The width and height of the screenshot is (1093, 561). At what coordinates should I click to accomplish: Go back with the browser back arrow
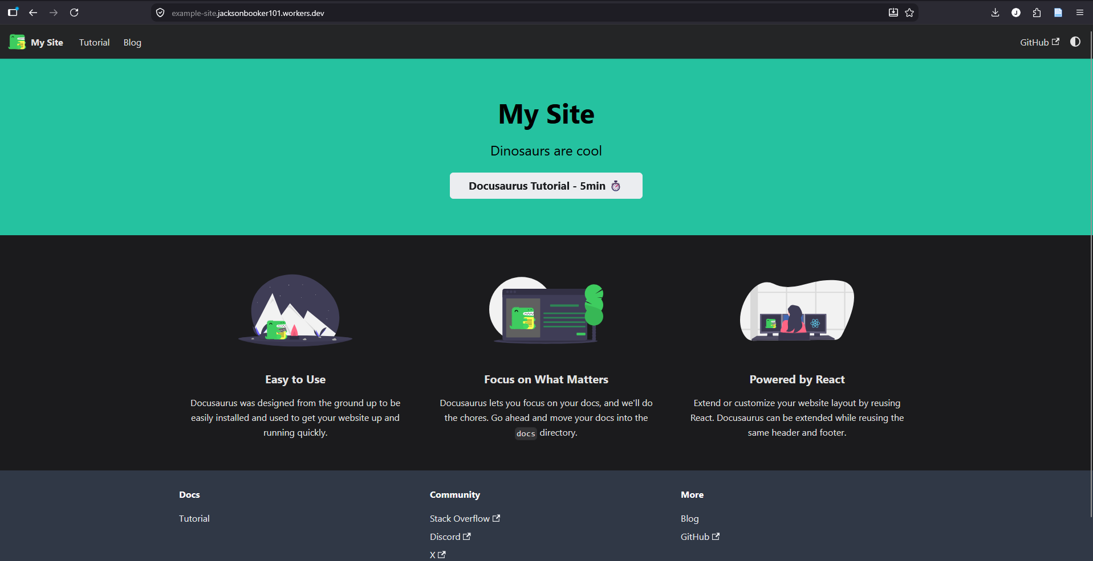pyautogui.click(x=33, y=13)
